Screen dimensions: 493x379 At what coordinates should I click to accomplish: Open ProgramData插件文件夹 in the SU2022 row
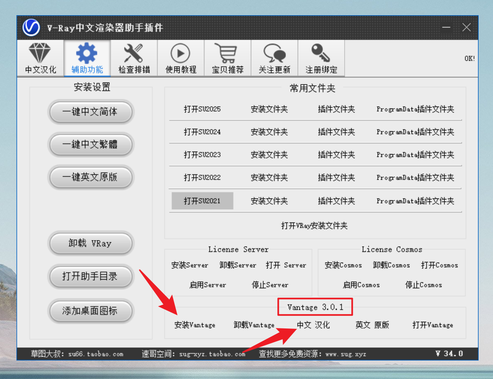415,178
